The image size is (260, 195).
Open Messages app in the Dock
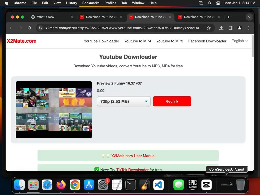click(178, 185)
